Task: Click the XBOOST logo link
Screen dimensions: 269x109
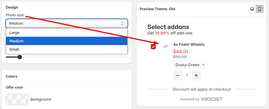Action: click(212, 99)
